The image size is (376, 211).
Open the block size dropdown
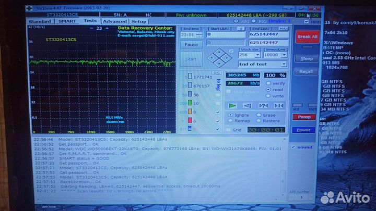[x=257, y=54]
